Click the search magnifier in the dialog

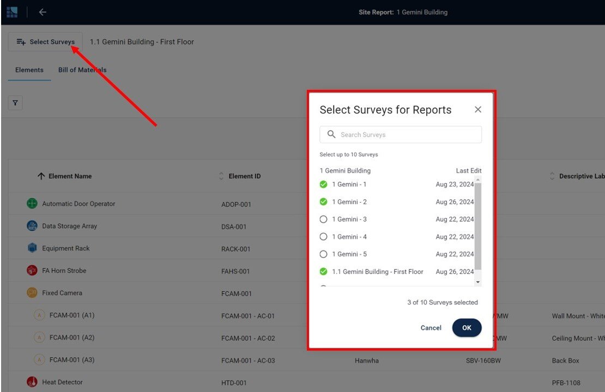coord(331,134)
